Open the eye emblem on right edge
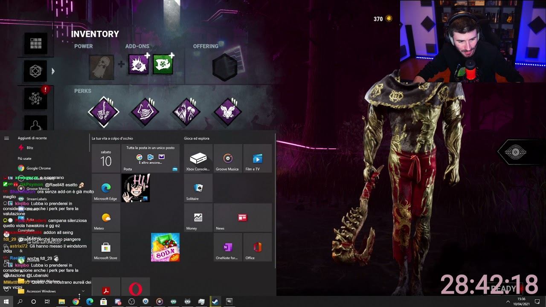The height and width of the screenshot is (307, 546). (515, 152)
